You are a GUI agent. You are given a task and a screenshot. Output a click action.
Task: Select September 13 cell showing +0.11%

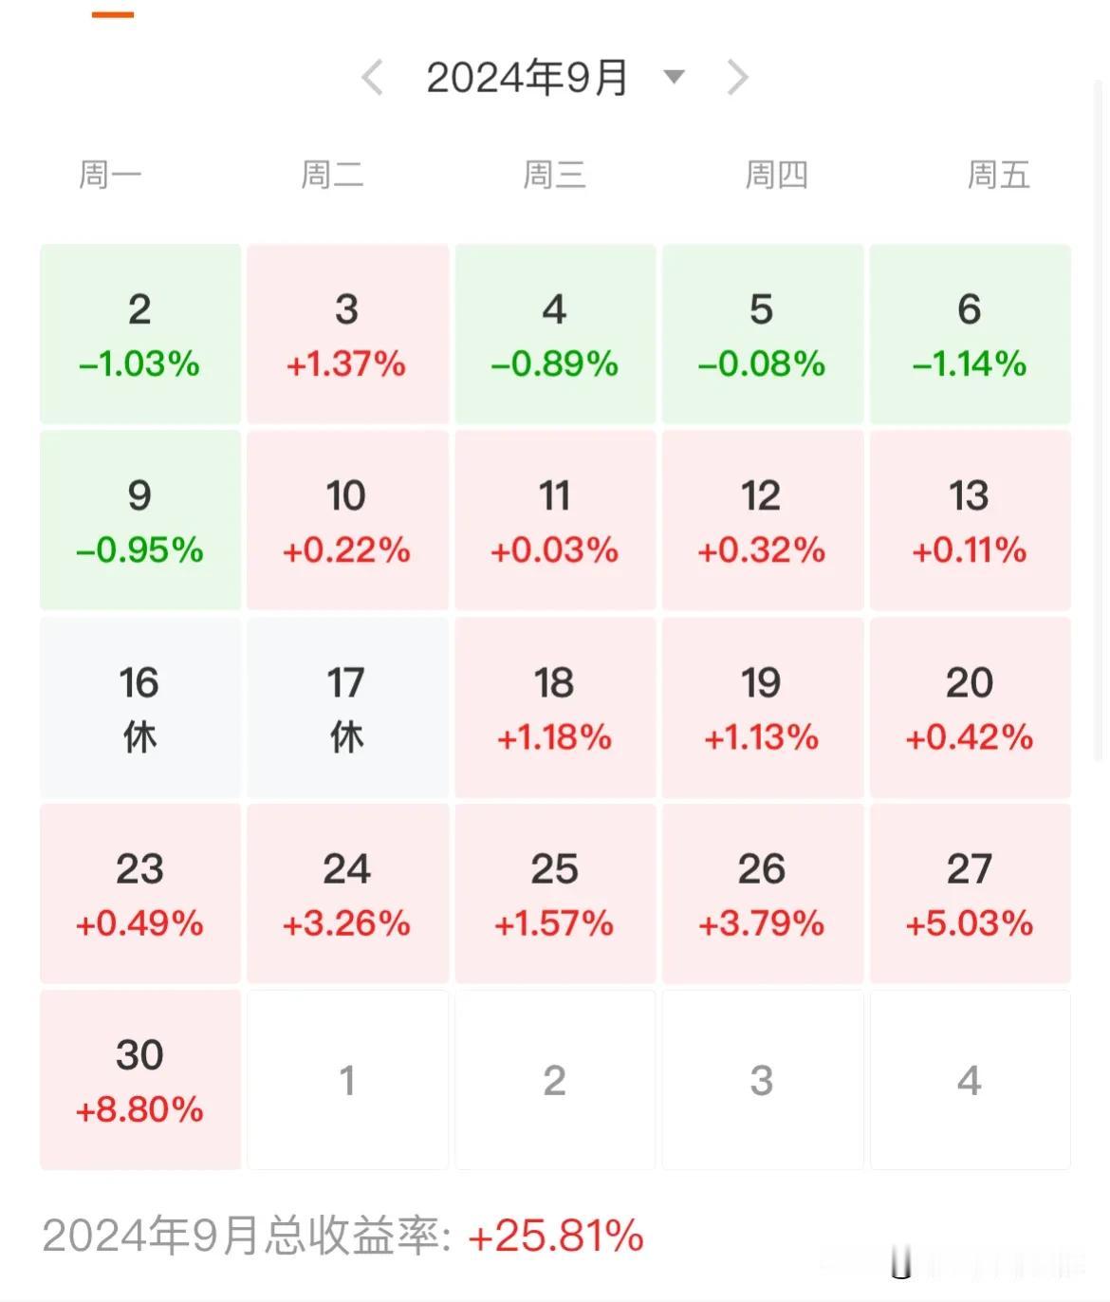[969, 520]
